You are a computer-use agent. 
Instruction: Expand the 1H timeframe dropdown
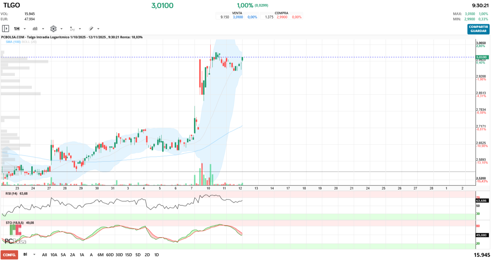(25, 29)
